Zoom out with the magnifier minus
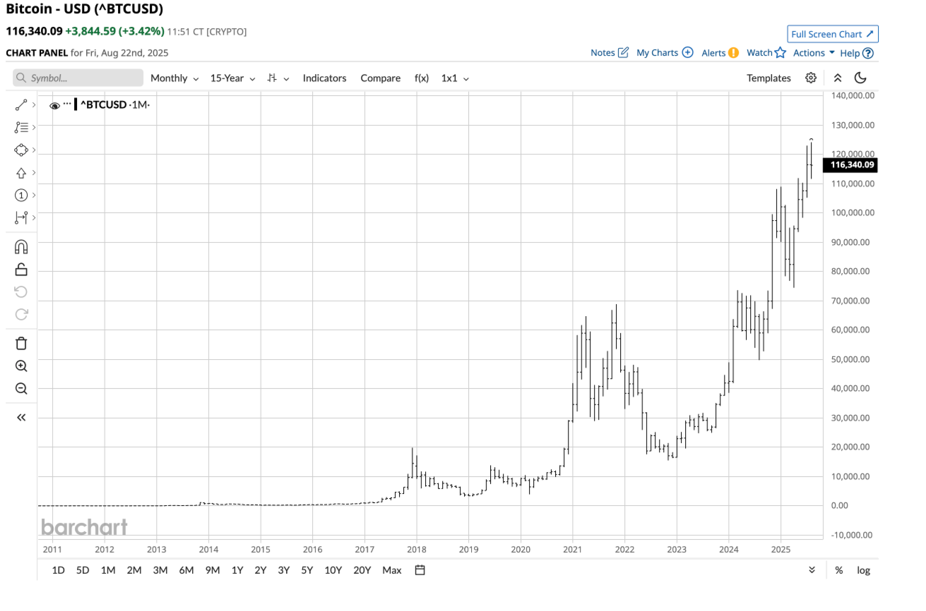 [21, 389]
